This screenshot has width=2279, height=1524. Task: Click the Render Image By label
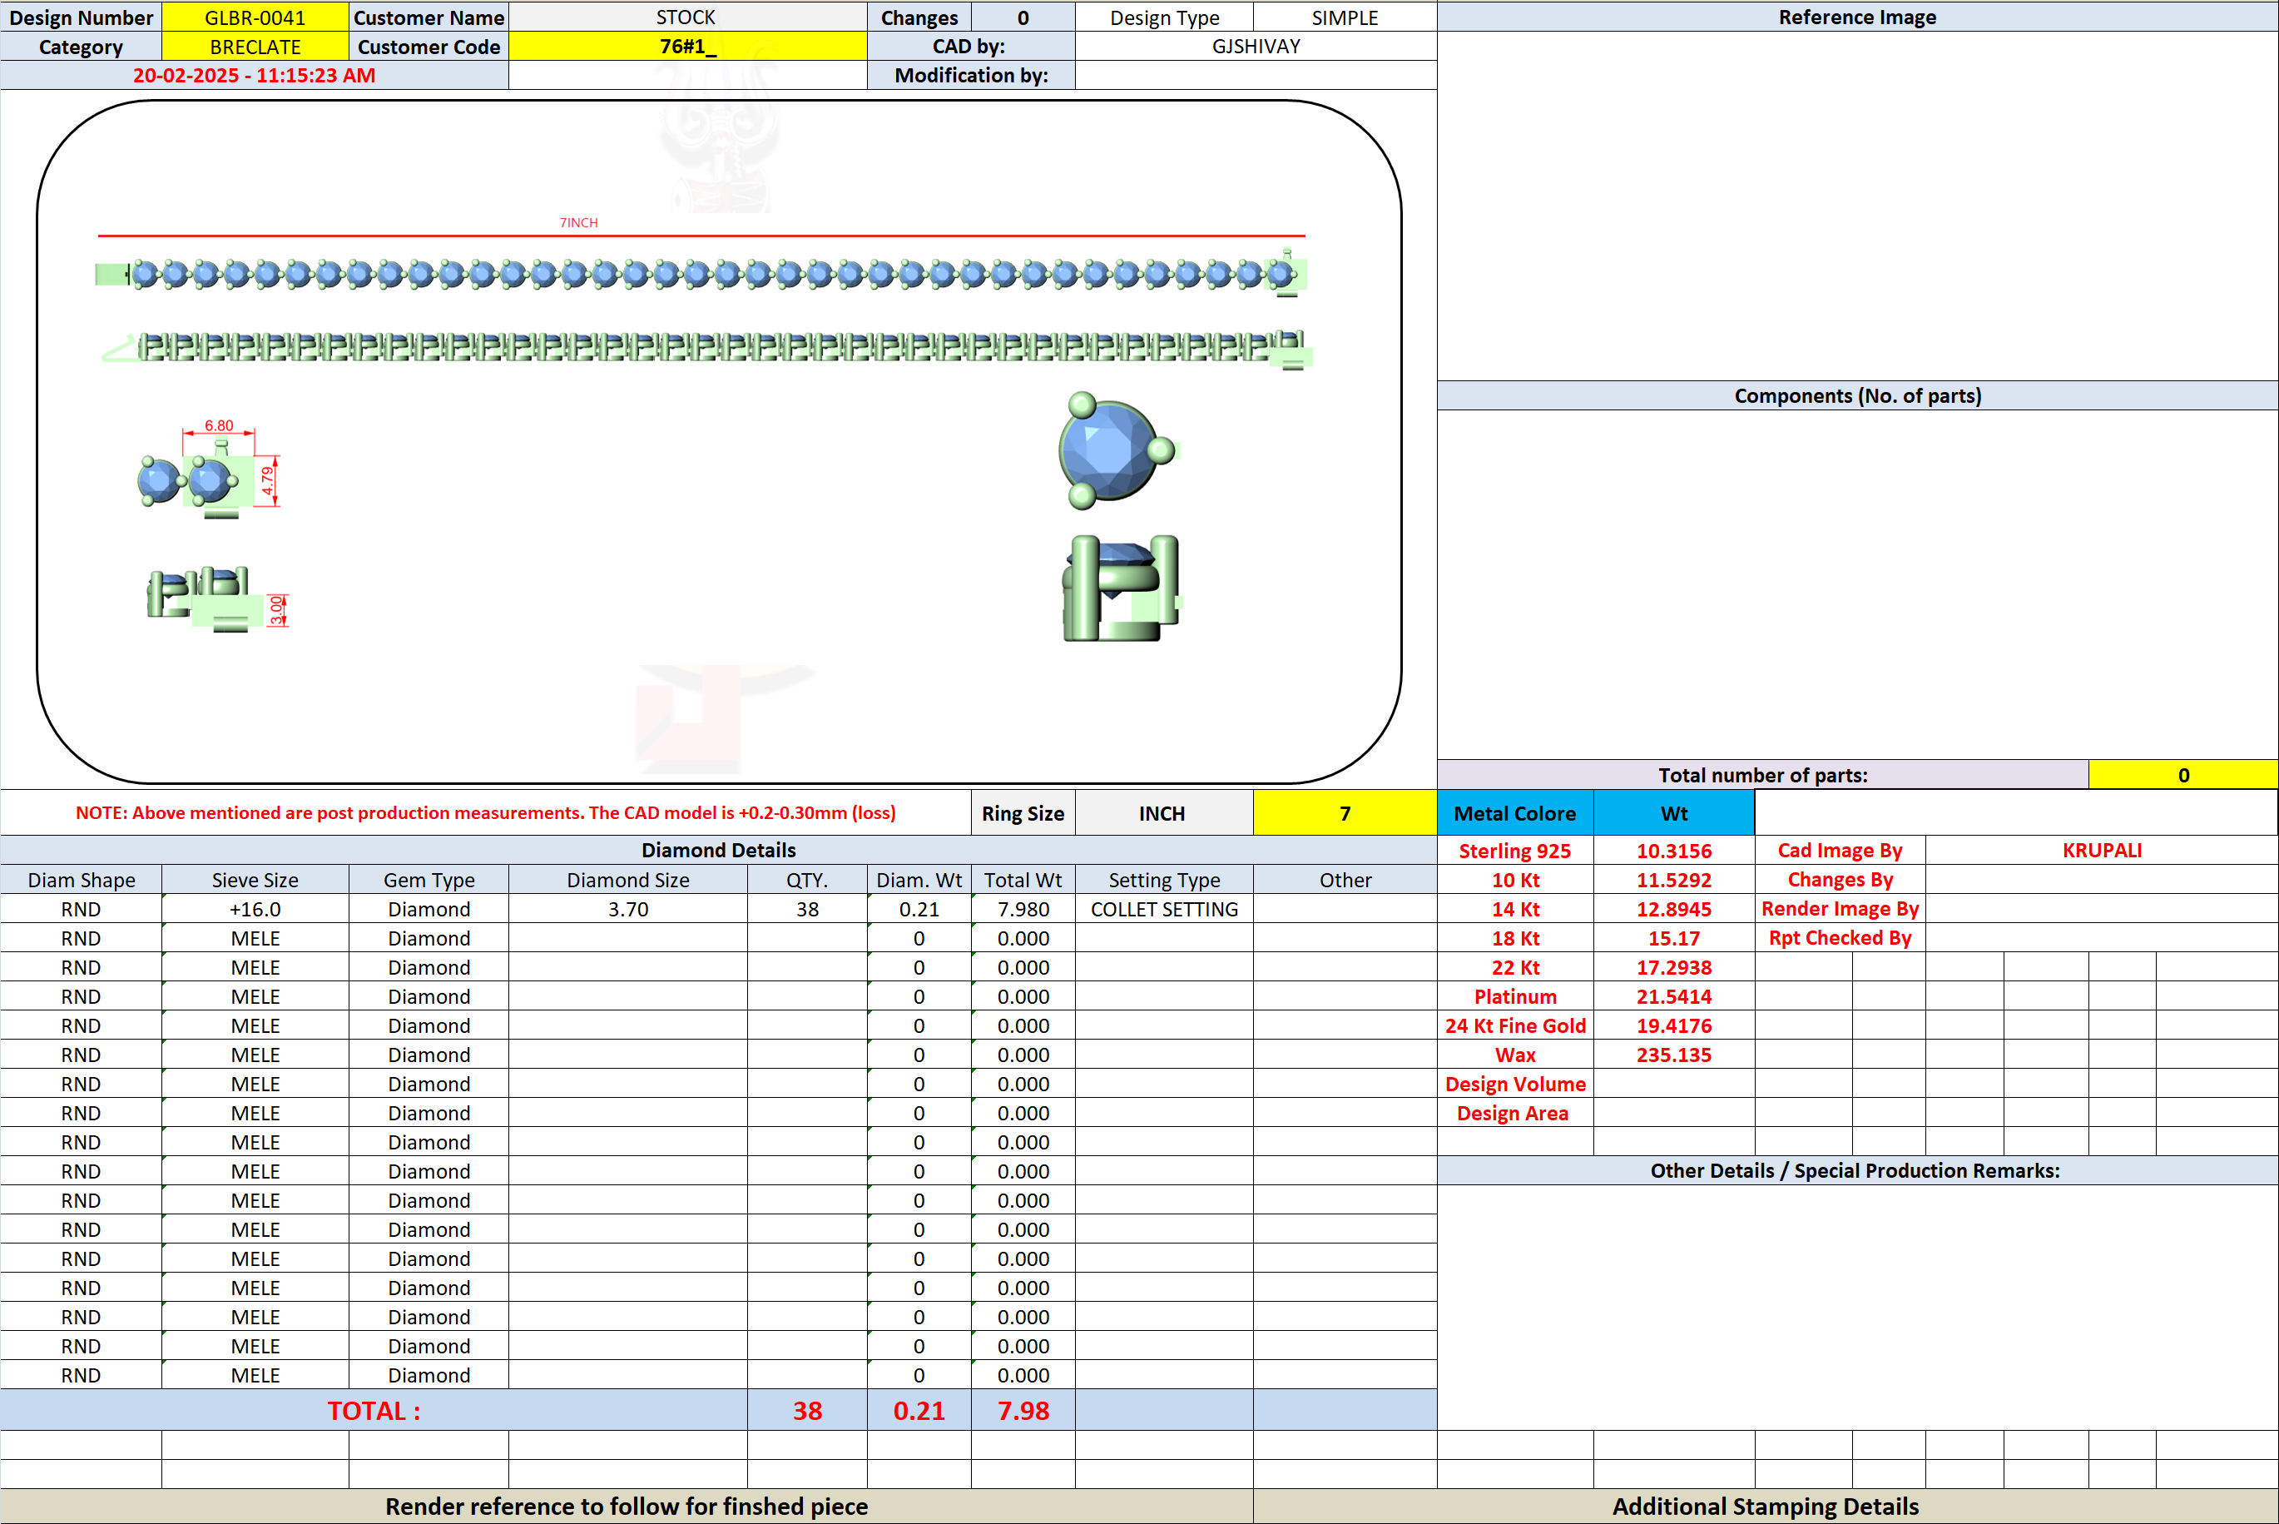(1840, 909)
